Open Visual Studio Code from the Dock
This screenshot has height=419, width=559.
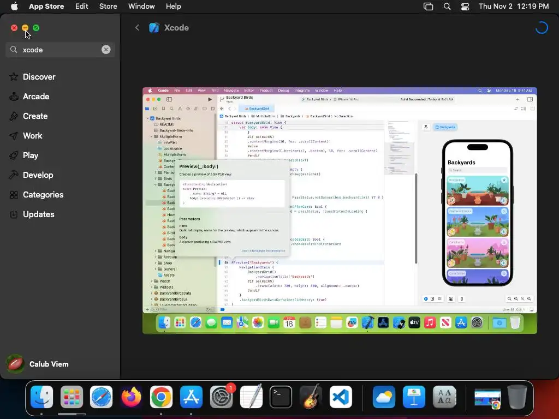[341, 397]
